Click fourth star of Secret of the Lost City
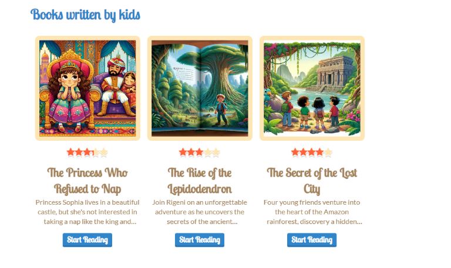This screenshot has width=451, height=268. pos(320,152)
